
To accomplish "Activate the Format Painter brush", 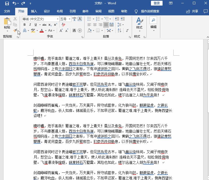I will (15, 30).
